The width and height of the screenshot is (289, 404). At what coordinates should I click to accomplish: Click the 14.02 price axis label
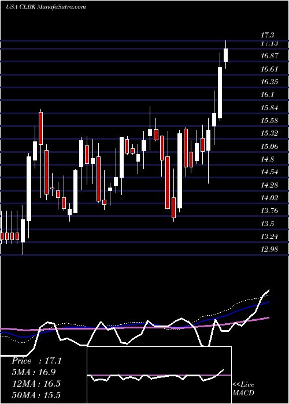[269, 197]
